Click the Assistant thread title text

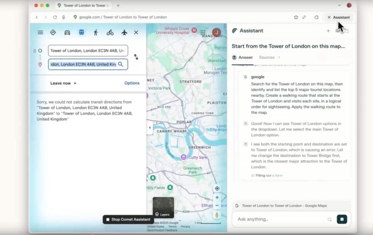coord(288,46)
